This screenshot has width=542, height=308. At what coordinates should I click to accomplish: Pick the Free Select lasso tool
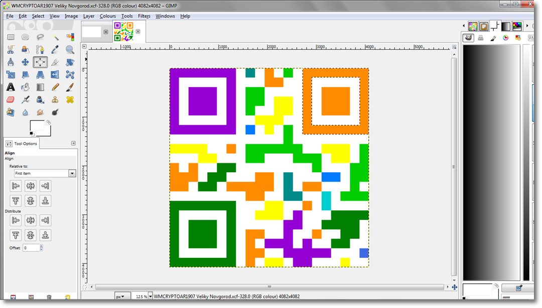(40, 37)
